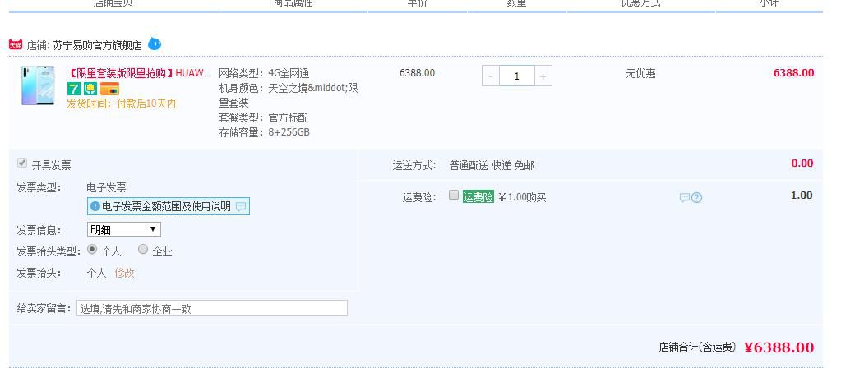Open the Wangwang chat icon next to store name

coord(155,44)
